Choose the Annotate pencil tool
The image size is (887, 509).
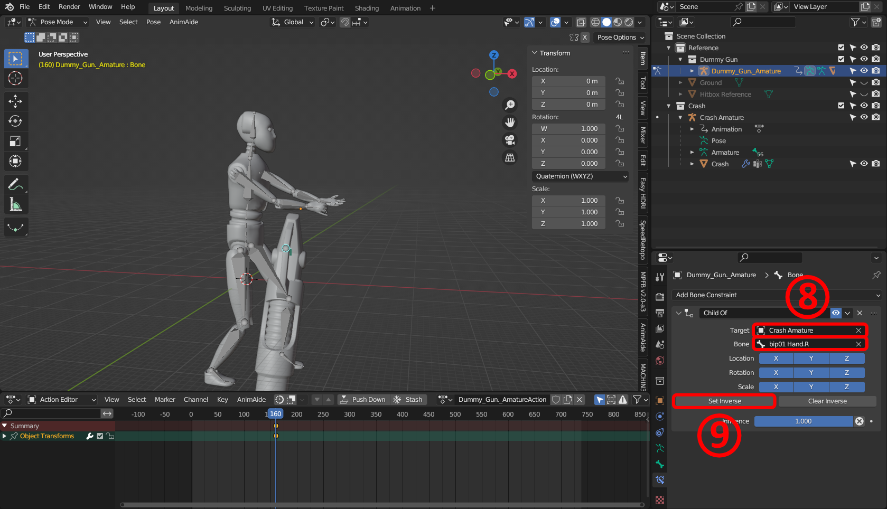pos(15,184)
